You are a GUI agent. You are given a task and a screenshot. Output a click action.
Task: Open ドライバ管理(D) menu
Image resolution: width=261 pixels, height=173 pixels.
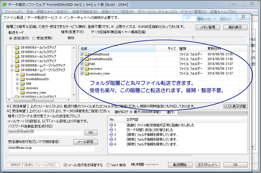[x=193, y=12]
